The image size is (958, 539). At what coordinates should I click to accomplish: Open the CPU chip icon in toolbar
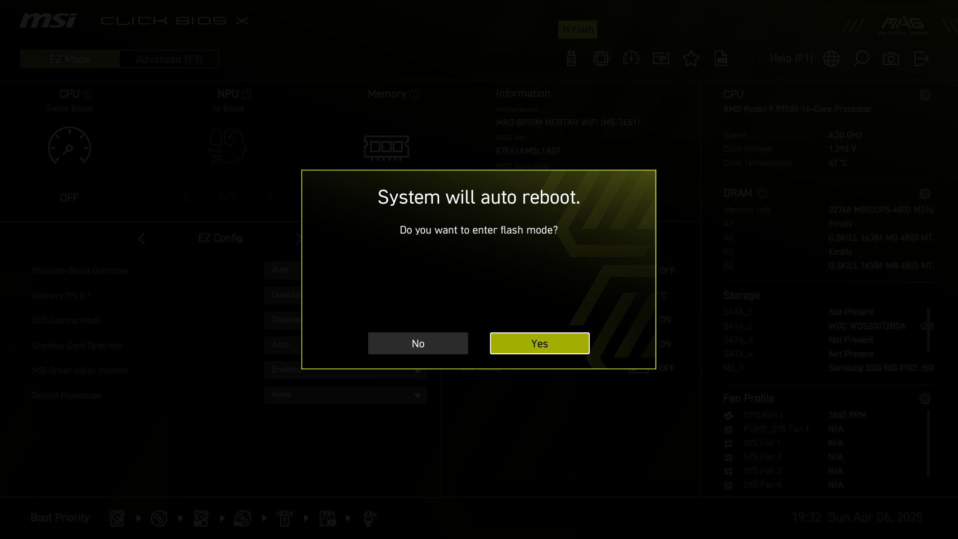pyautogui.click(x=601, y=58)
